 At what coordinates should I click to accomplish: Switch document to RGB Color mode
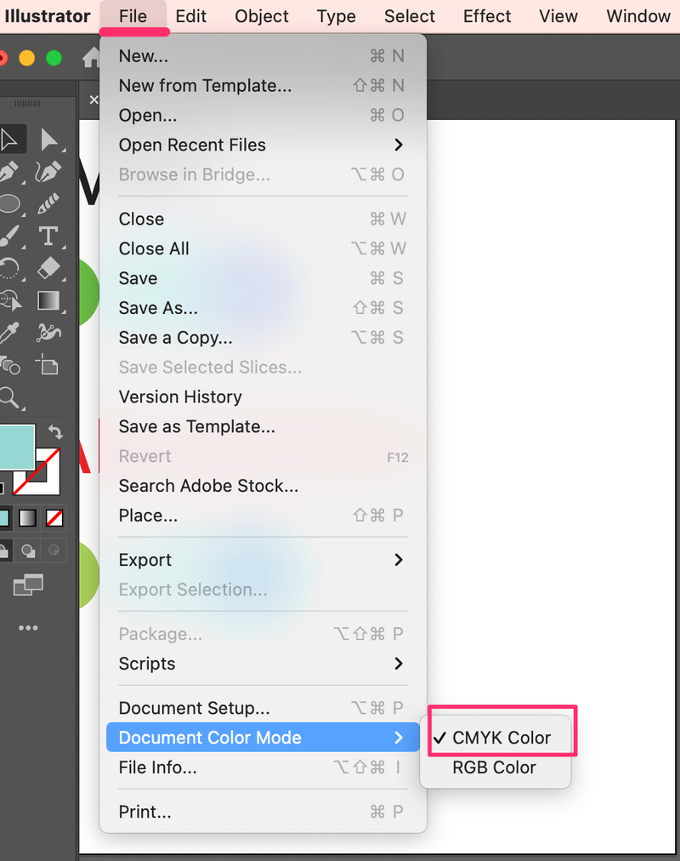(x=494, y=767)
